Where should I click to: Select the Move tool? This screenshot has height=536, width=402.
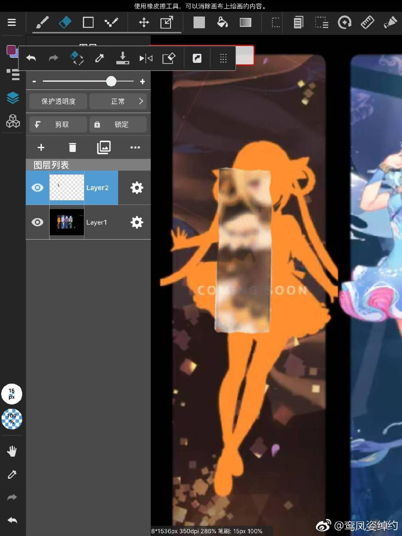(x=144, y=22)
